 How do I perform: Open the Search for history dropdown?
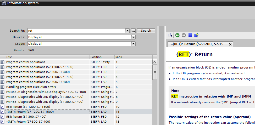click(x=128, y=31)
